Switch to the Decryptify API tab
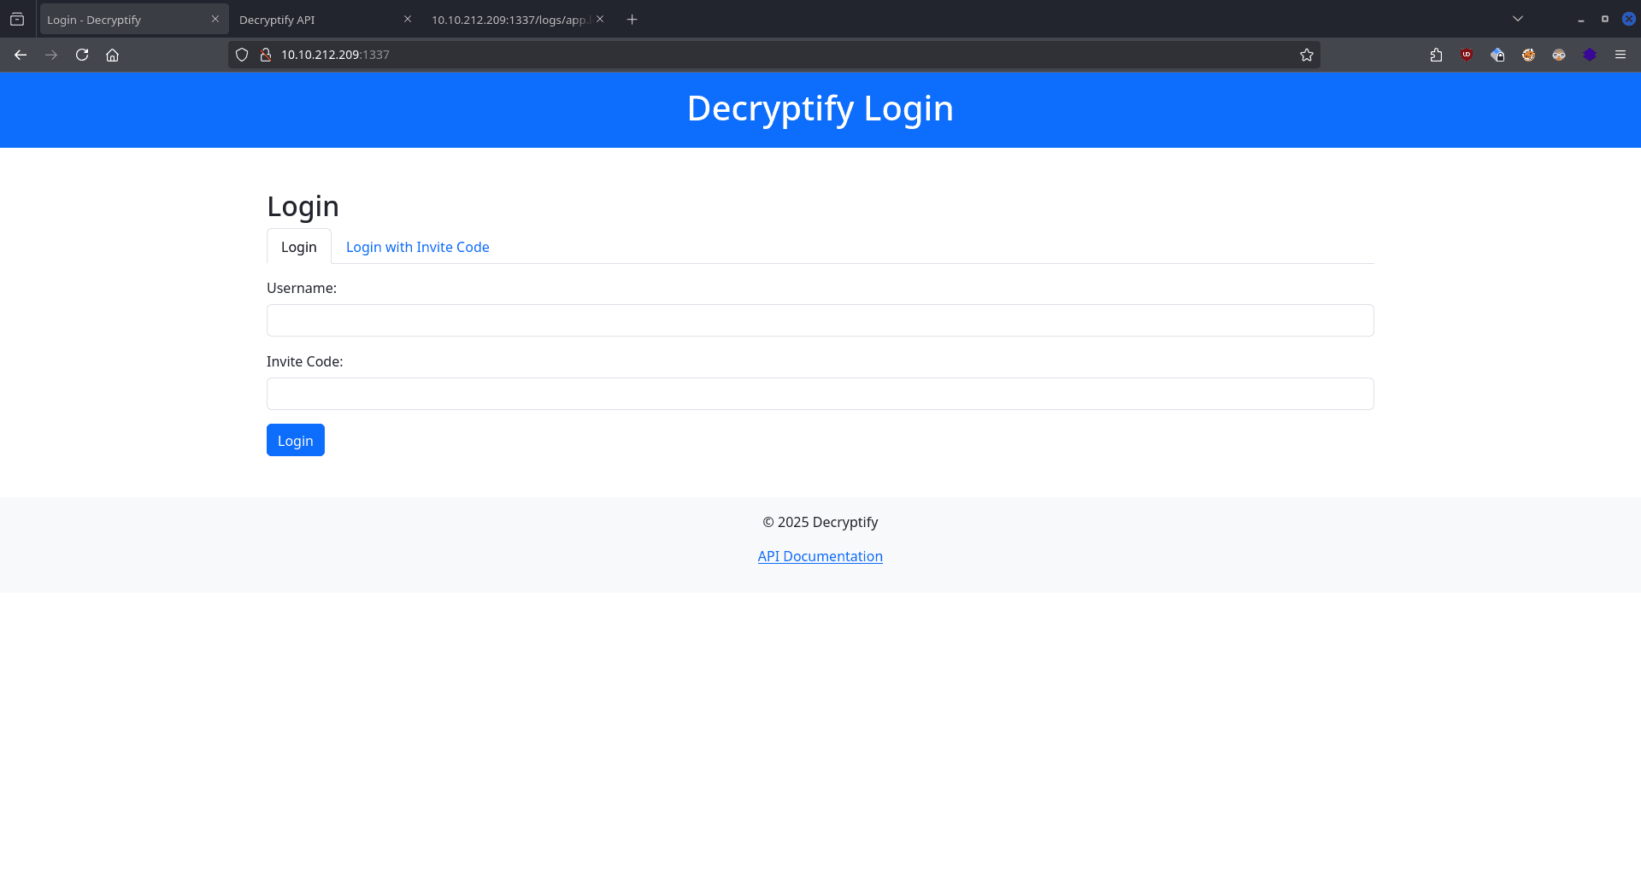 (316, 20)
